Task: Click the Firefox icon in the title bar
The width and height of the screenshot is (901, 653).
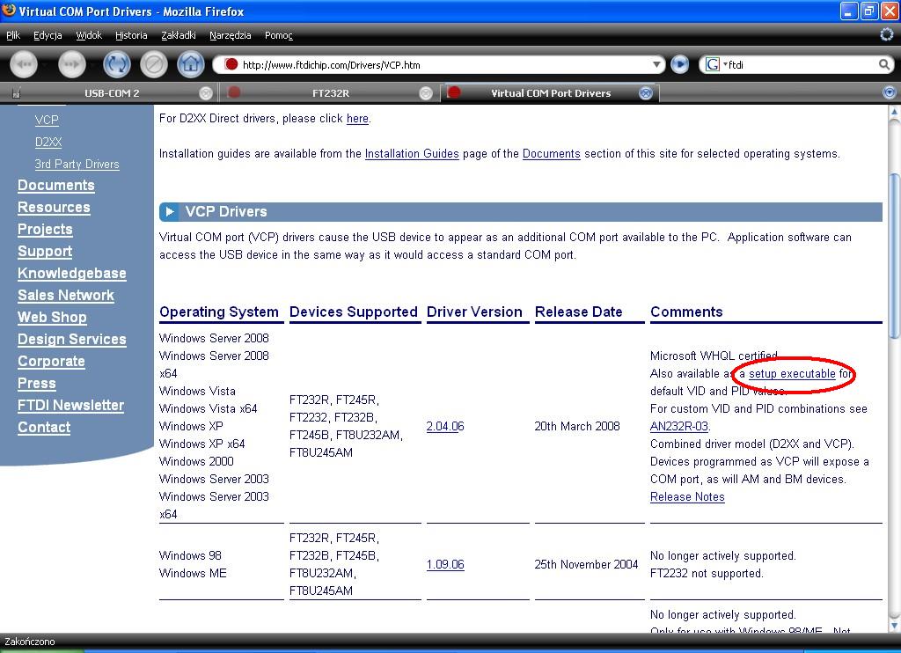Action: tap(9, 11)
